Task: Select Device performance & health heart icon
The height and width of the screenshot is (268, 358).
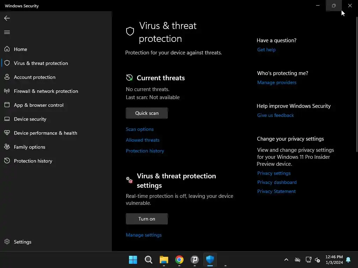Action: click(x=7, y=133)
